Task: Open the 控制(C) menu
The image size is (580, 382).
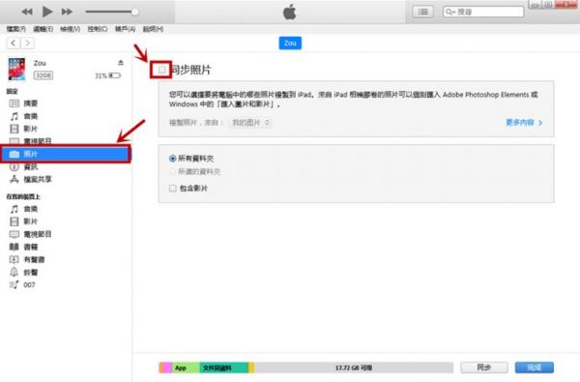Action: (98, 29)
